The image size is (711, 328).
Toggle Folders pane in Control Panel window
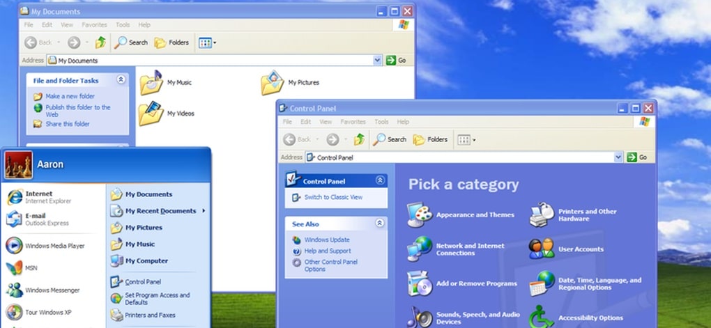point(430,139)
